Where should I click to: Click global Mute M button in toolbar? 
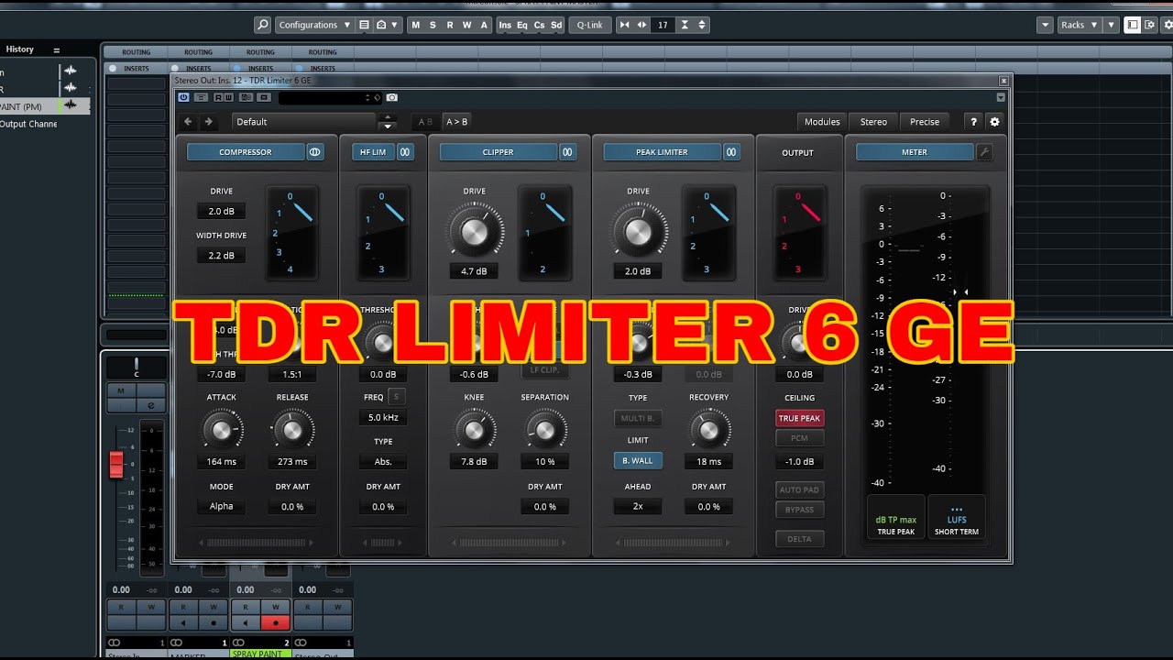(415, 25)
